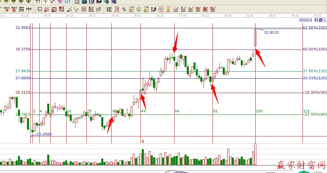Choose the black zigzag wave line tool
The width and height of the screenshot is (327, 173).
point(76,9)
